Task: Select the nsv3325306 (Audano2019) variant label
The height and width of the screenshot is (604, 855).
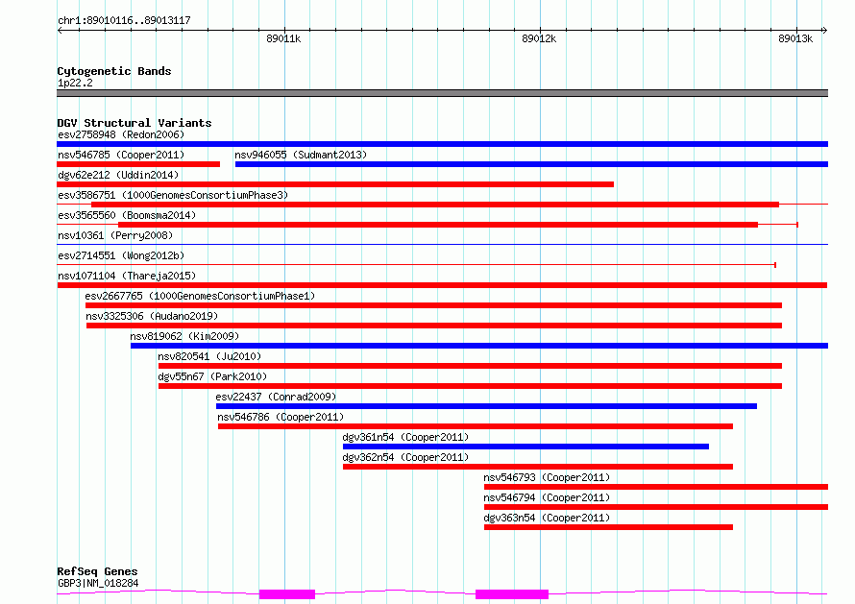Action: coord(152,316)
